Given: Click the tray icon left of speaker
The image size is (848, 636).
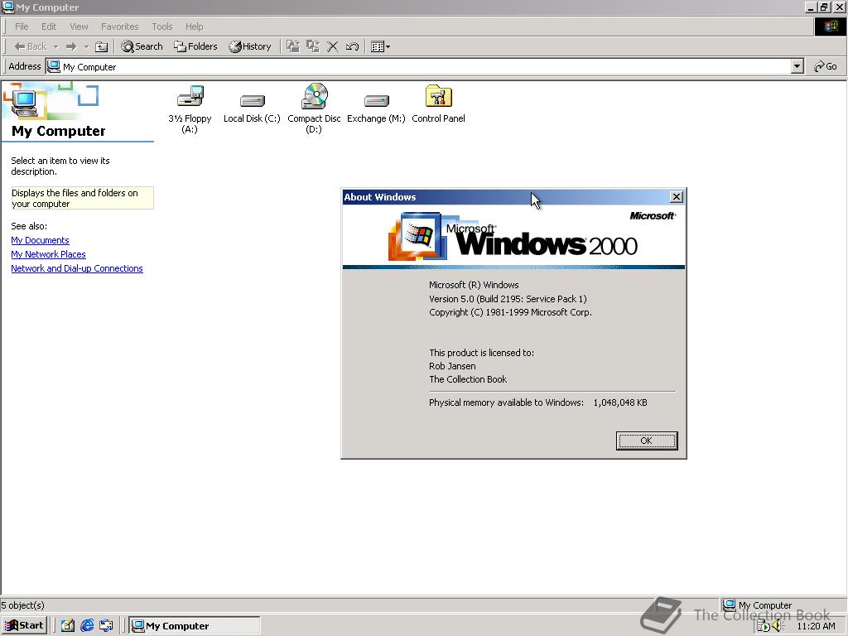Looking at the screenshot, I should [763, 626].
